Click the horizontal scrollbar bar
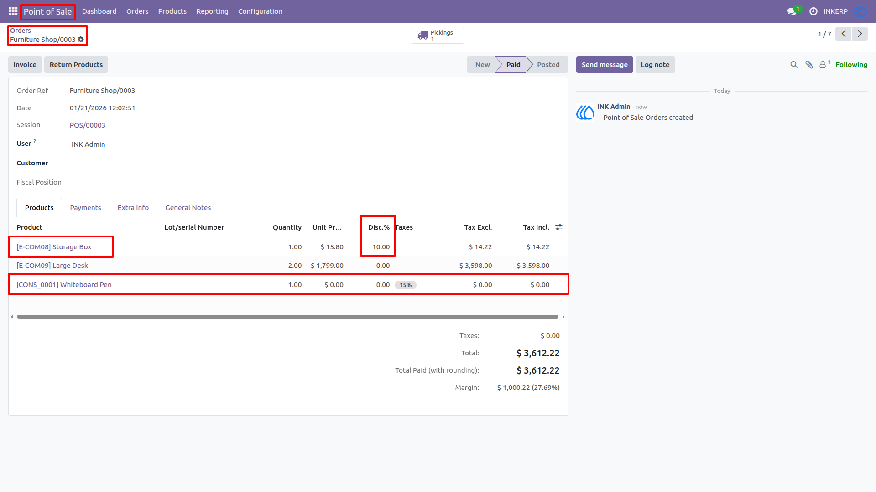Image resolution: width=876 pixels, height=492 pixels. [287, 317]
